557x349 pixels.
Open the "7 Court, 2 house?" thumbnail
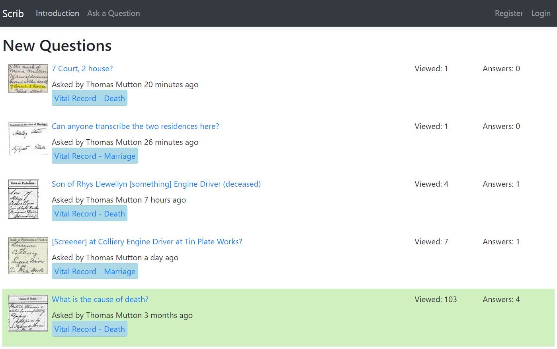(28, 78)
